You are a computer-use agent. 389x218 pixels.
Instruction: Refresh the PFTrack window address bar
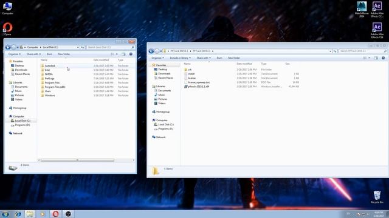(x=335, y=51)
